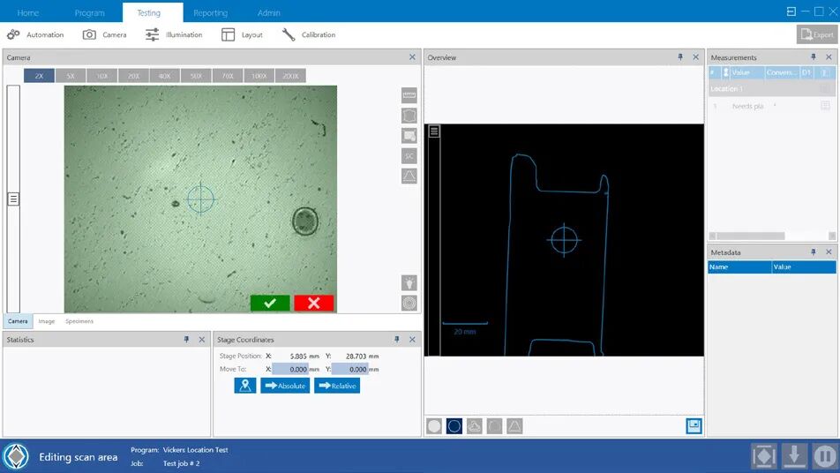Switch to the Image bottom tab
Viewport: 840px width, 473px height.
coord(47,321)
